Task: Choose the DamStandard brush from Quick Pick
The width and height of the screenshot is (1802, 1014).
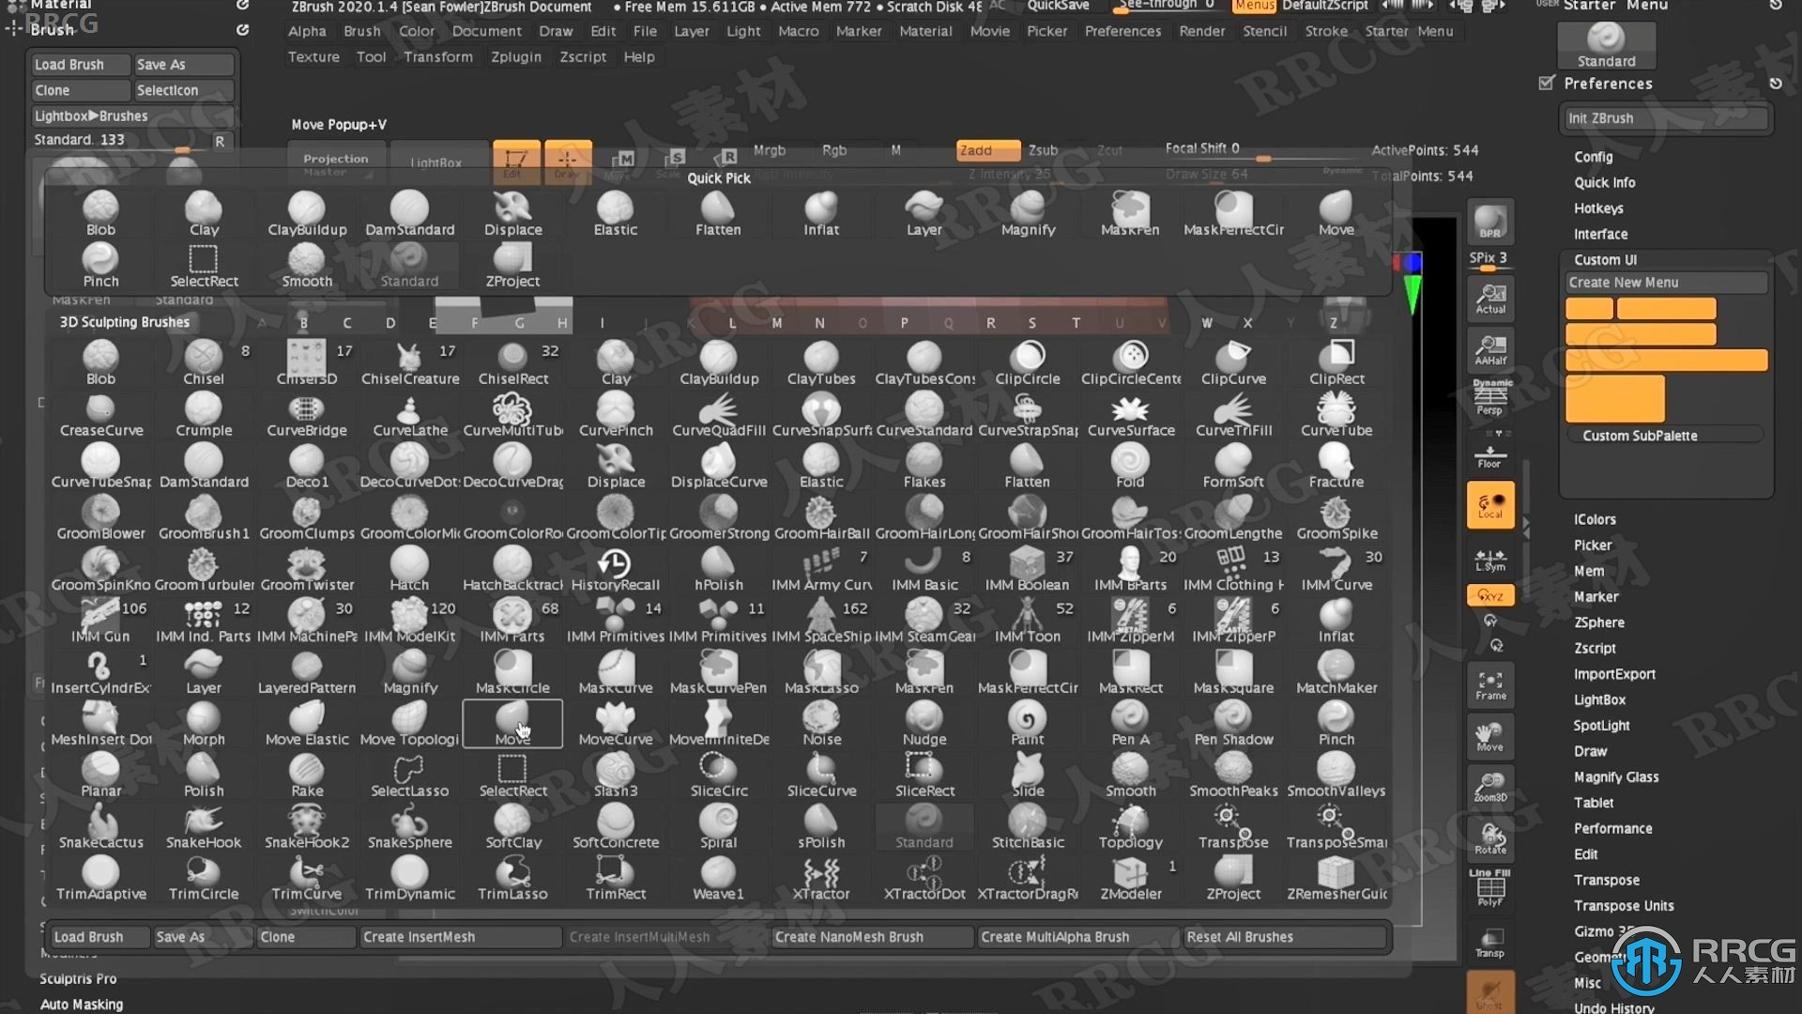Action: click(x=409, y=214)
